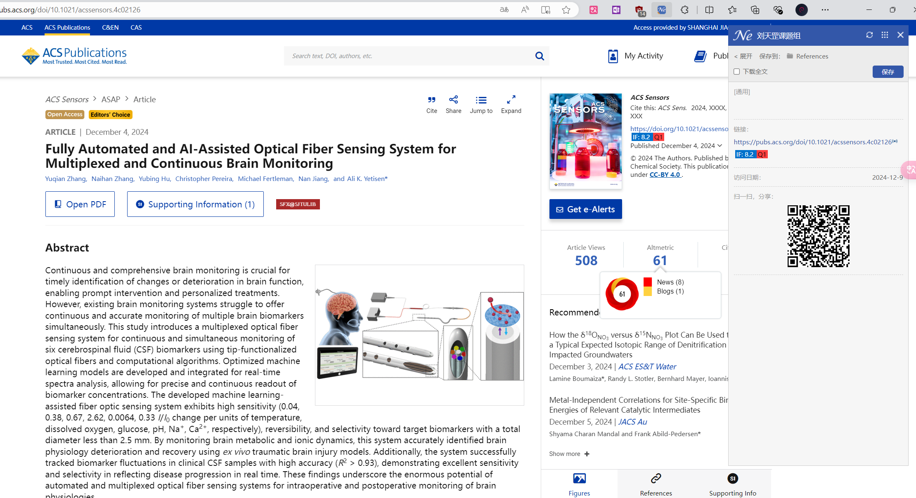Click the read aloud icon in address bar
This screenshot has height=498, width=916.
pos(525,10)
